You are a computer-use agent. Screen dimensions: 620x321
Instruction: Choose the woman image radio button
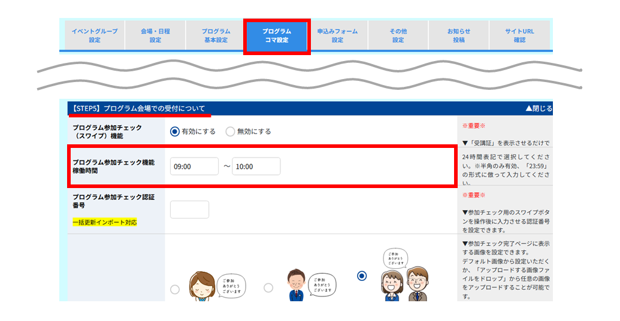175,289
